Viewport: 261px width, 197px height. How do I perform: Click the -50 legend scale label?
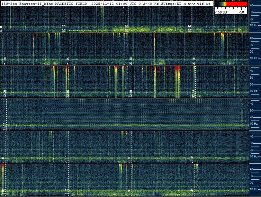coord(241,12)
